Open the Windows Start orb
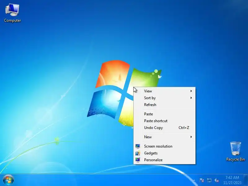The height and width of the screenshot is (186, 248). pyautogui.click(x=8, y=180)
